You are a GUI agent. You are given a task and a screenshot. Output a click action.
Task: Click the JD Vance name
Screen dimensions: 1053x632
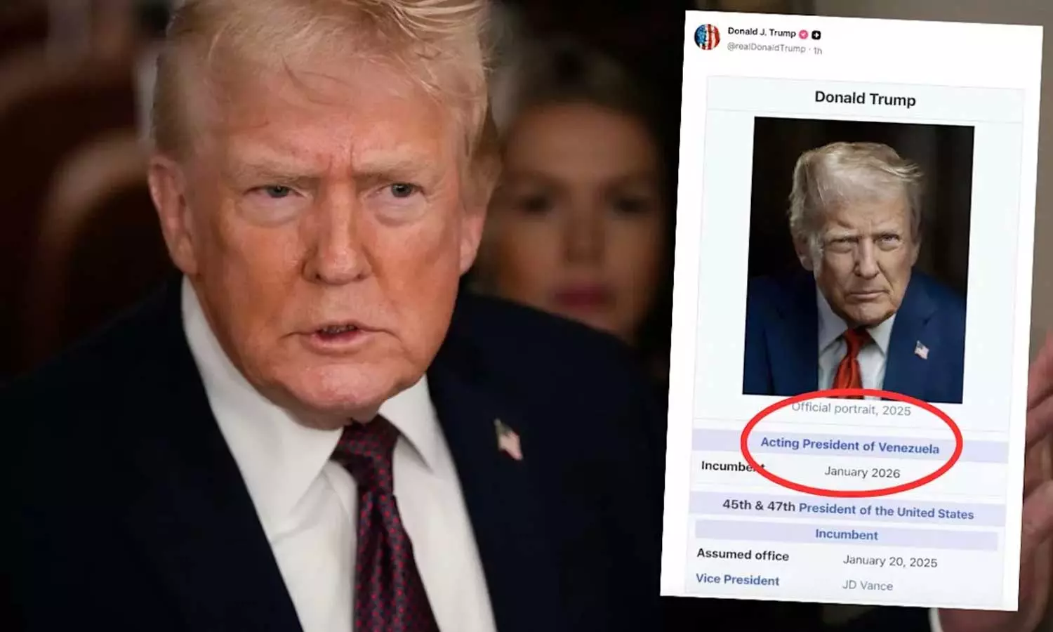click(x=868, y=584)
